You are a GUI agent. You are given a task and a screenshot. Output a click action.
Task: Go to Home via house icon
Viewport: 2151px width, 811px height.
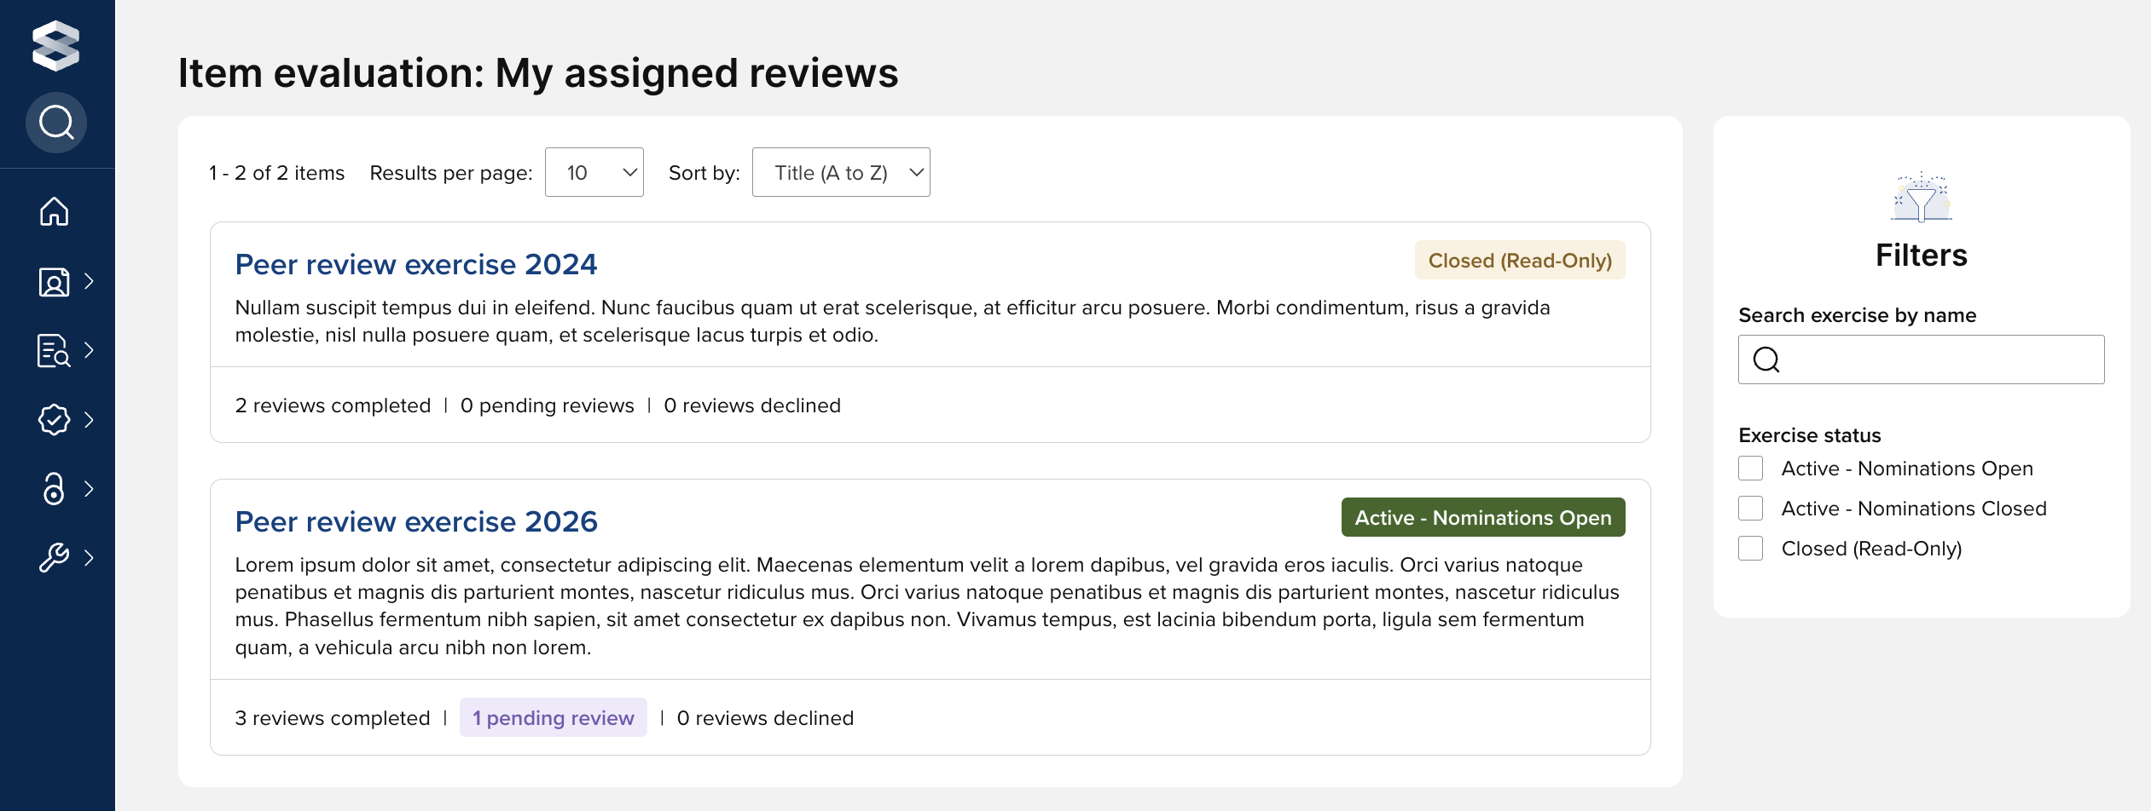point(55,211)
